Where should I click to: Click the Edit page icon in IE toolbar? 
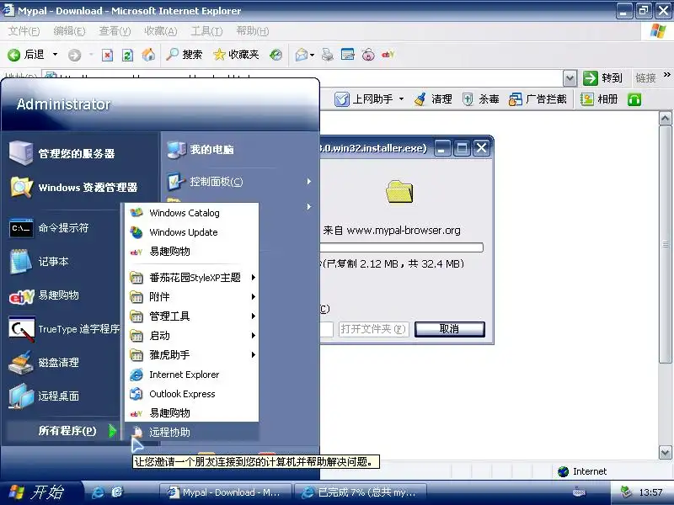pos(347,55)
